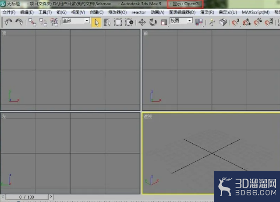Image resolution: width=280 pixels, height=202 pixels.
Task: Toggle Angle Snap icon
Action: coord(247,22)
